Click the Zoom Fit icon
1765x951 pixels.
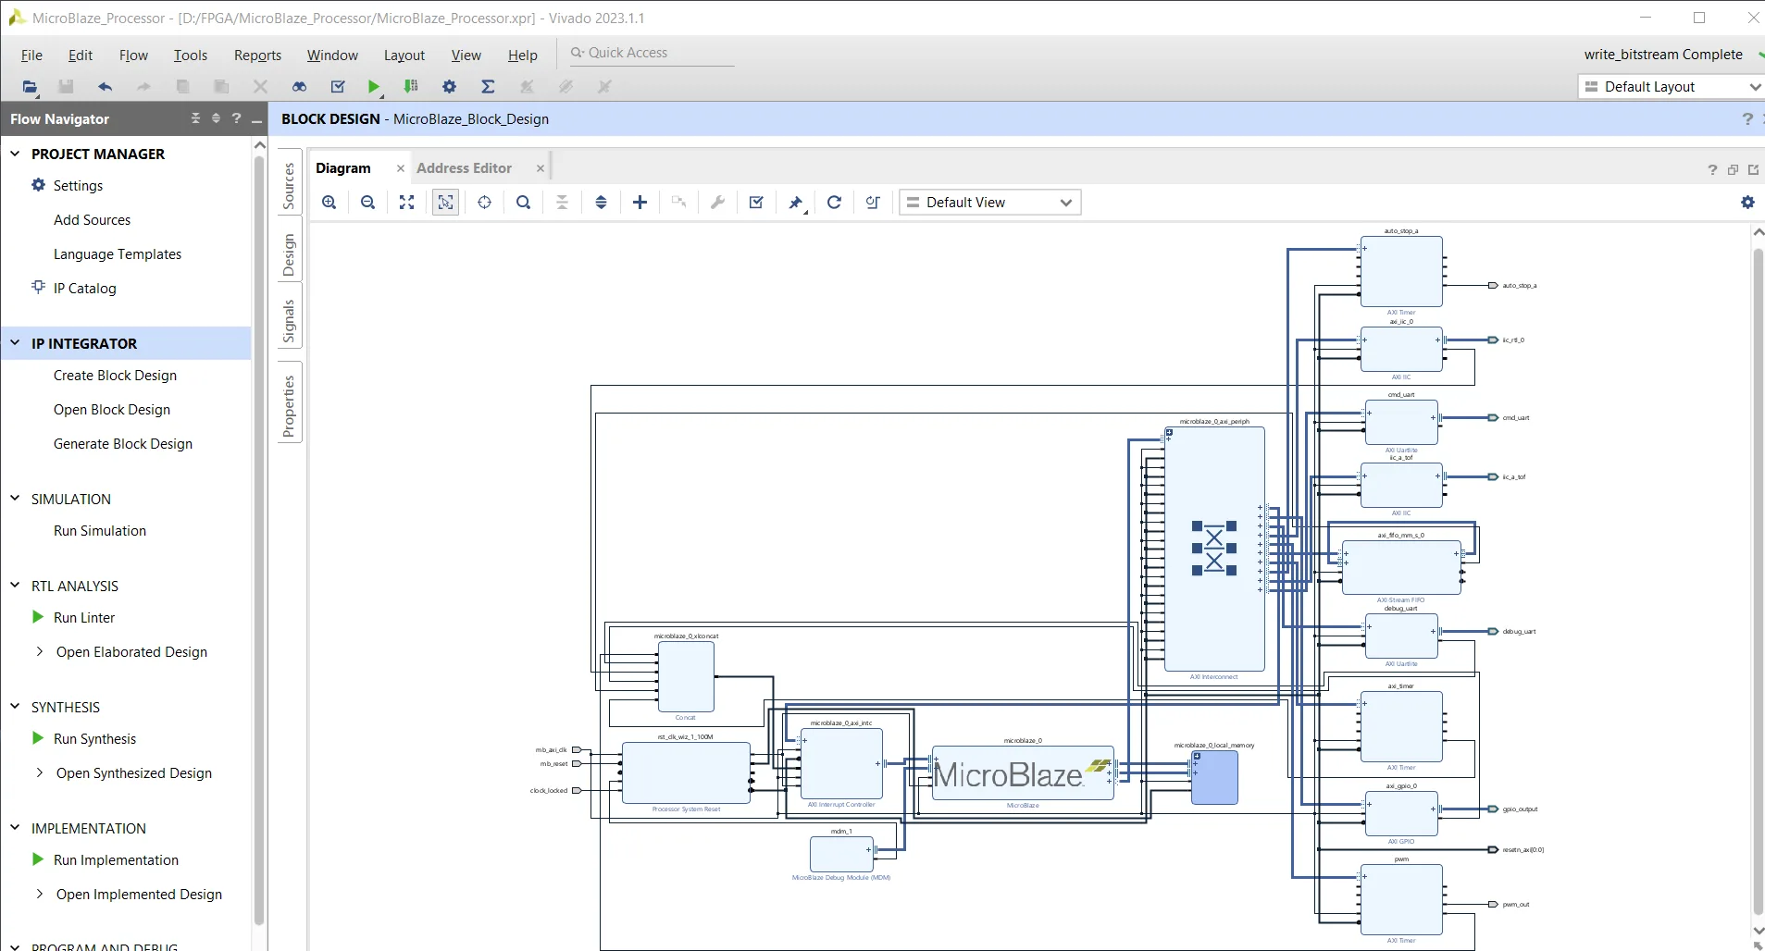(406, 203)
